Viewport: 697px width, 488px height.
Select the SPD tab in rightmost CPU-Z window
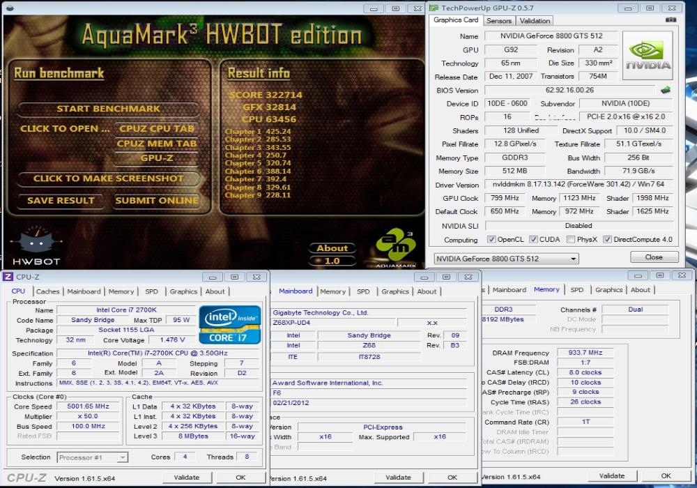(576, 290)
